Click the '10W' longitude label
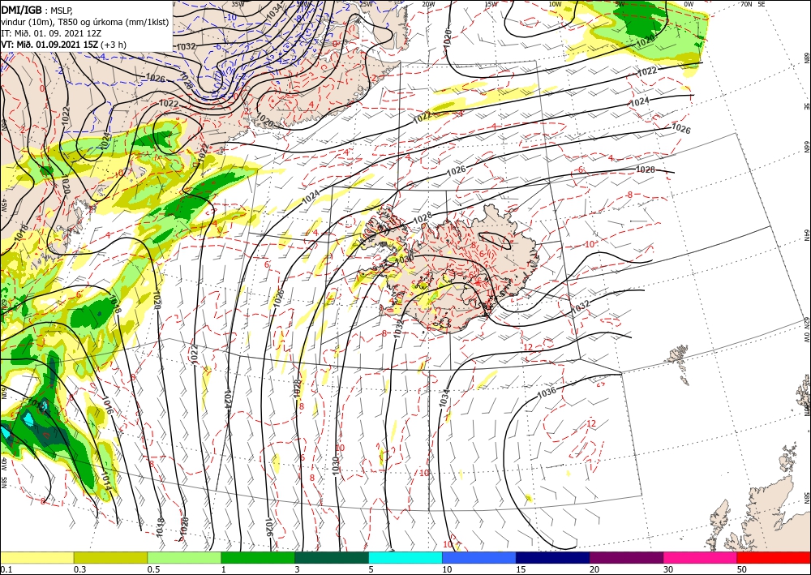The height and width of the screenshot is (575, 811). (555, 3)
